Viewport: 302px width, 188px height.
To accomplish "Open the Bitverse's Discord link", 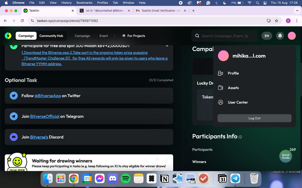I will (x=39, y=137).
